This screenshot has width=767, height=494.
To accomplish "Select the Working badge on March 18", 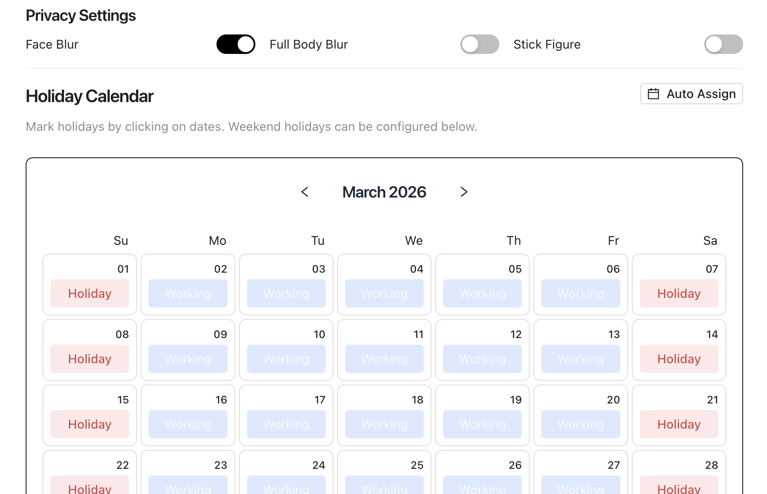I will click(384, 424).
